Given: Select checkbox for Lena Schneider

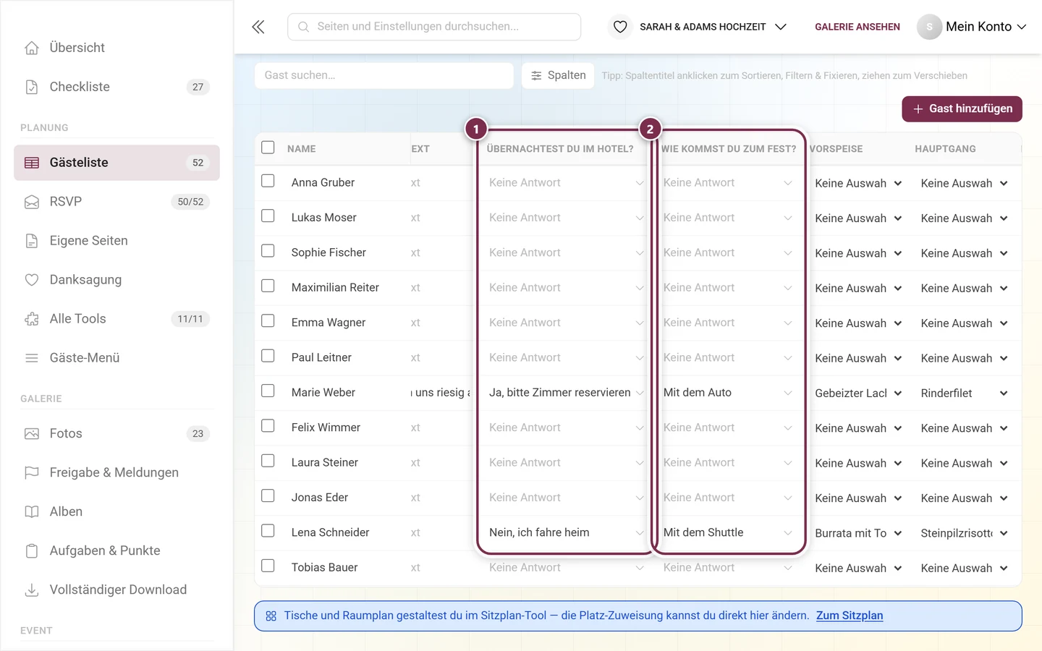Looking at the screenshot, I should pos(268,531).
